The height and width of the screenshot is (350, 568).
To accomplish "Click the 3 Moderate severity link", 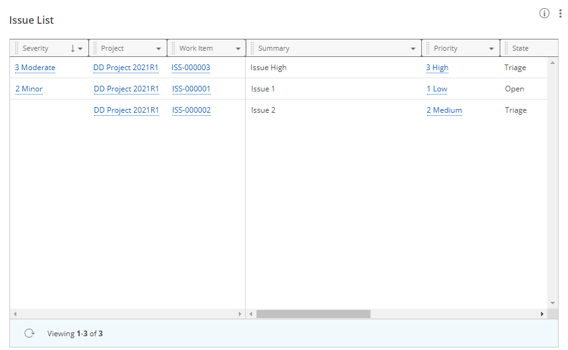I will [x=35, y=68].
